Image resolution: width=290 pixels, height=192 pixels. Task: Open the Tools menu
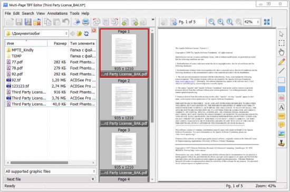(74, 14)
